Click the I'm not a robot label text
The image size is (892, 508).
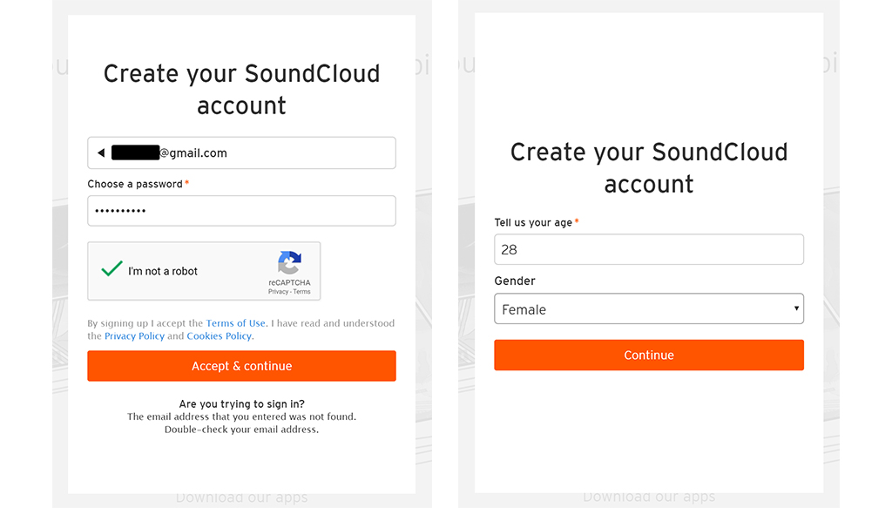[163, 271]
